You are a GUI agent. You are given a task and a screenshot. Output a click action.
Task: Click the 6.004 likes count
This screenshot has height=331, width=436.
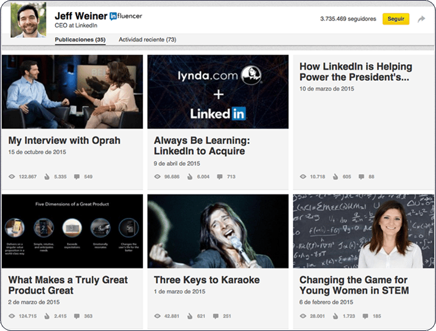[203, 177]
